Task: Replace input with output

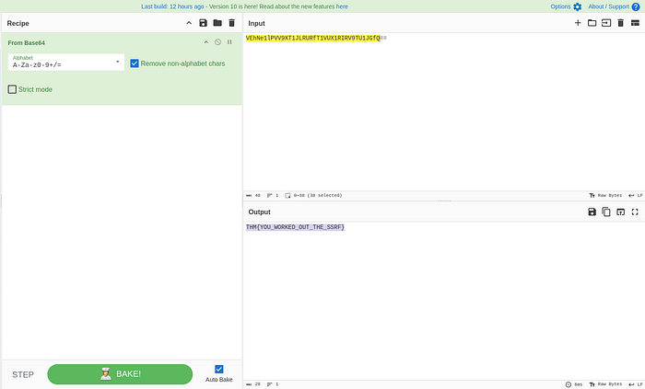Action: coord(621,212)
